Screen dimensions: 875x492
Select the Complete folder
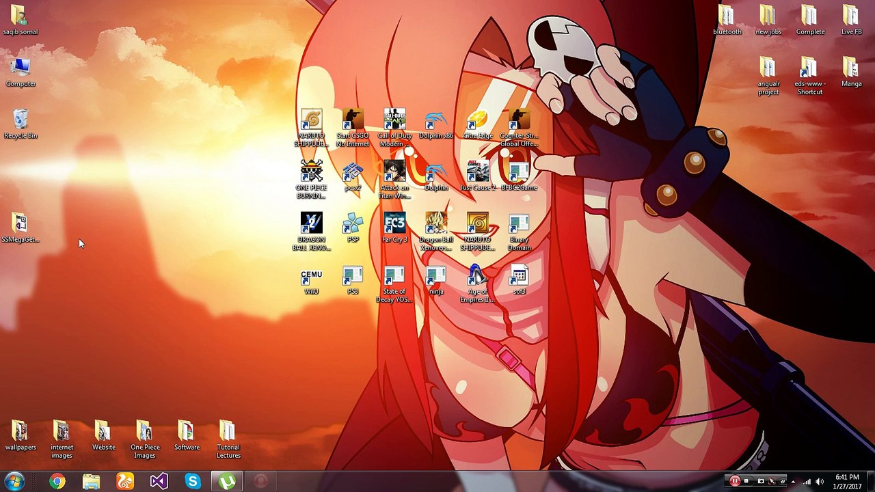(x=810, y=20)
